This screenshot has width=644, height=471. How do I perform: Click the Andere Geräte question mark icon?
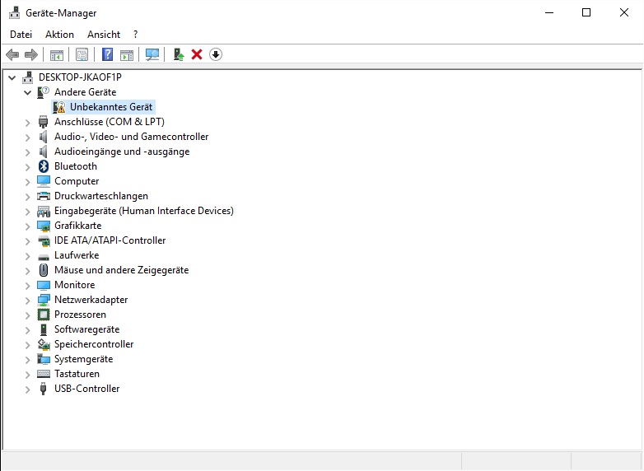43,92
